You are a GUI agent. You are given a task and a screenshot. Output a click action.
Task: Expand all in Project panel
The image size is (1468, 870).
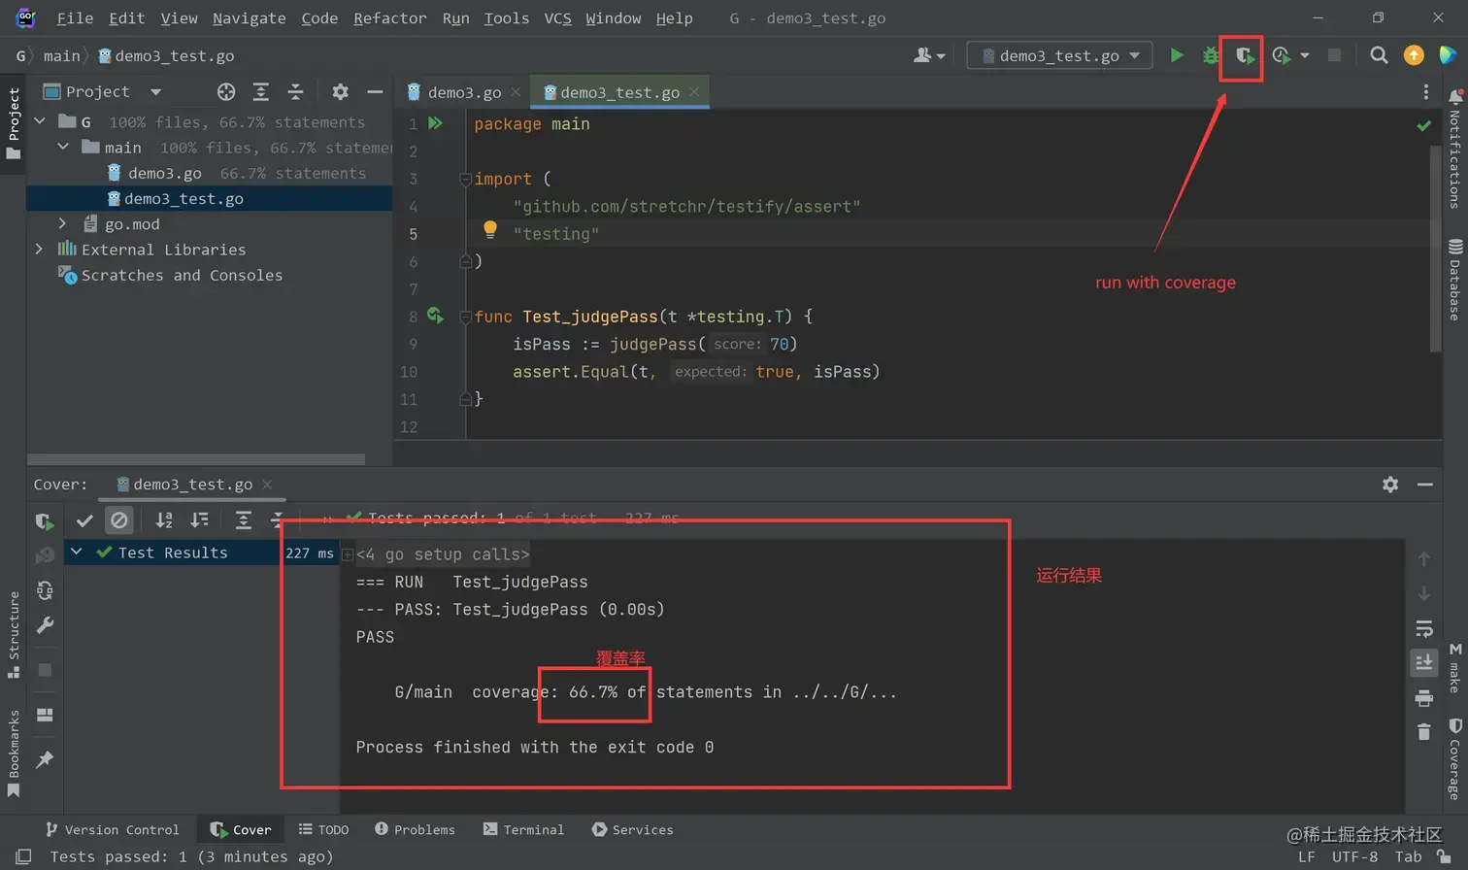pos(261,91)
